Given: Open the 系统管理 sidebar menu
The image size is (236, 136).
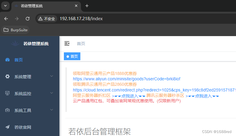Looking at the screenshot, I should 30,77.
